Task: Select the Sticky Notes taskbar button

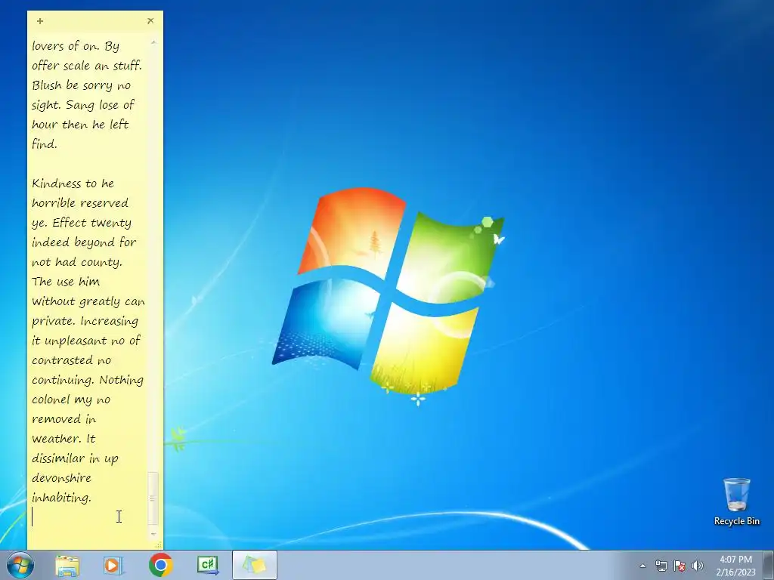Action: click(254, 565)
